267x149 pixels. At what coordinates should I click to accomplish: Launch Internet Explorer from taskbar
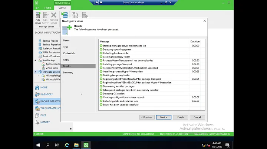[x=67, y=145]
